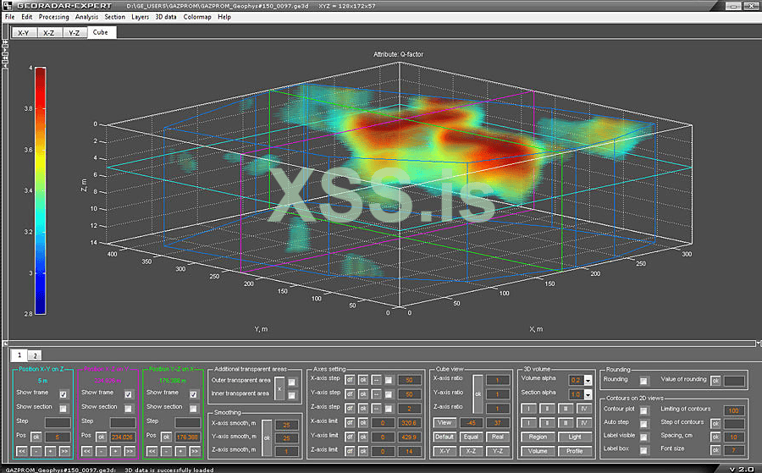
Task: Click 'ok' next to Font size
Action: (715, 450)
